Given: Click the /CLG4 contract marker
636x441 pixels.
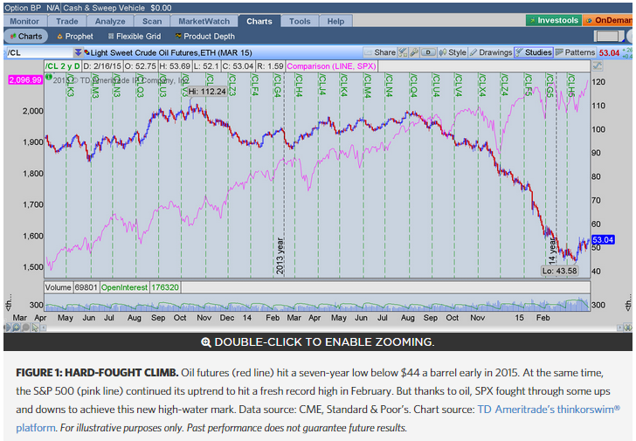Looking at the screenshot, I should pyautogui.click(x=278, y=86).
